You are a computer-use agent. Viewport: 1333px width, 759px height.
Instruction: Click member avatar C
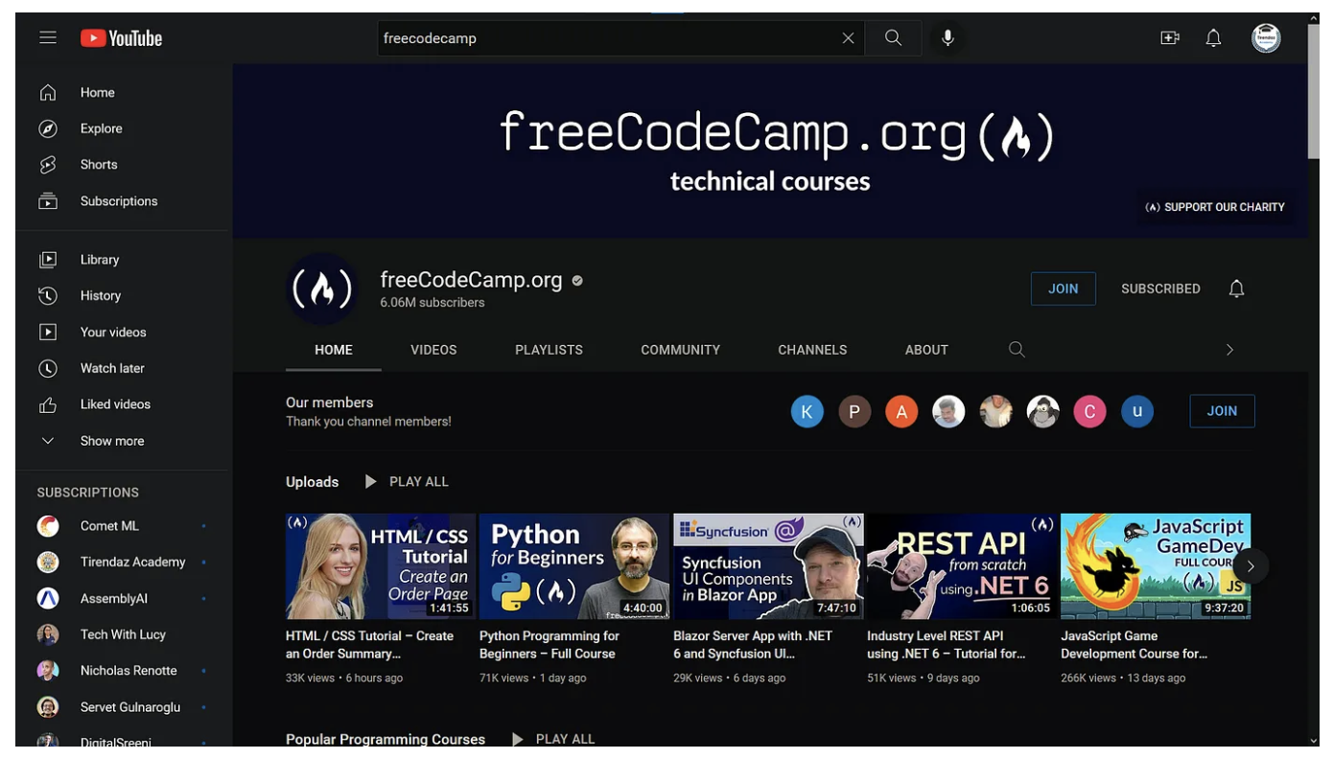pos(1089,412)
